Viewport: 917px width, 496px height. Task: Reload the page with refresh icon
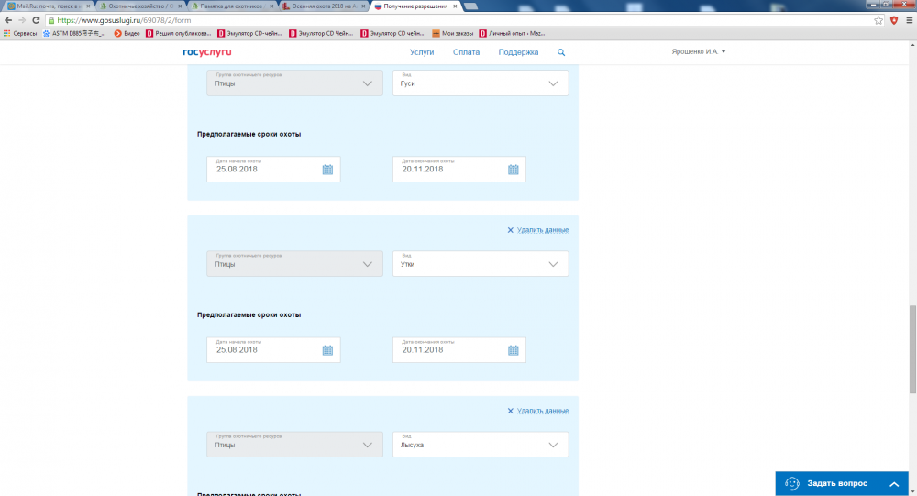pyautogui.click(x=36, y=20)
